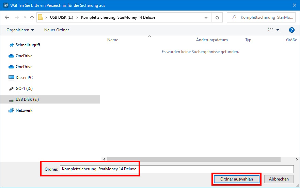
Task: Open the address bar path dropdown
Action: click(206, 17)
